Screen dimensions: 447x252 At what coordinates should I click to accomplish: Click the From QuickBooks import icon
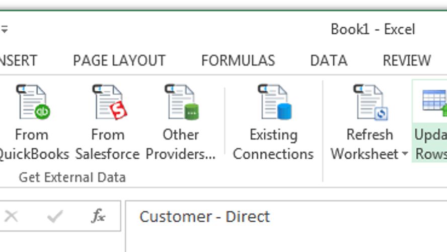(x=33, y=103)
